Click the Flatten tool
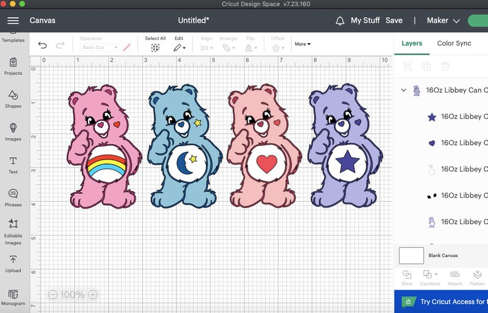This screenshot has width=488, height=313. [x=478, y=278]
